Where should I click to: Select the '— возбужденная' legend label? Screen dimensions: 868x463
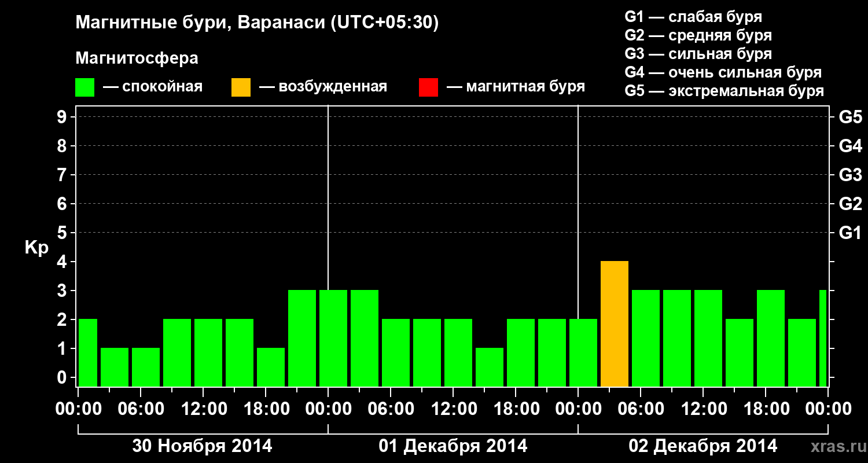[x=323, y=87]
